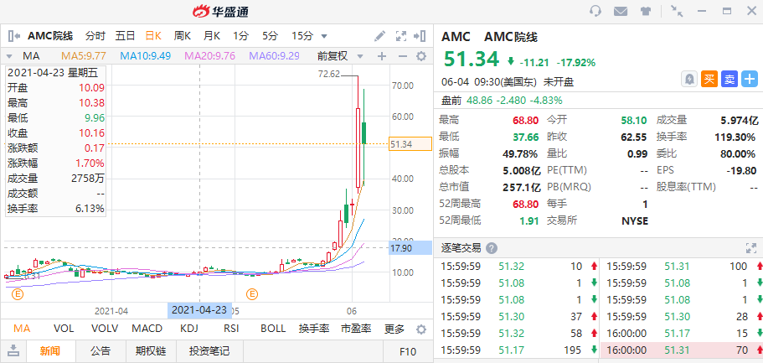
Task: Open the messages envelope icon
Action: (621, 11)
